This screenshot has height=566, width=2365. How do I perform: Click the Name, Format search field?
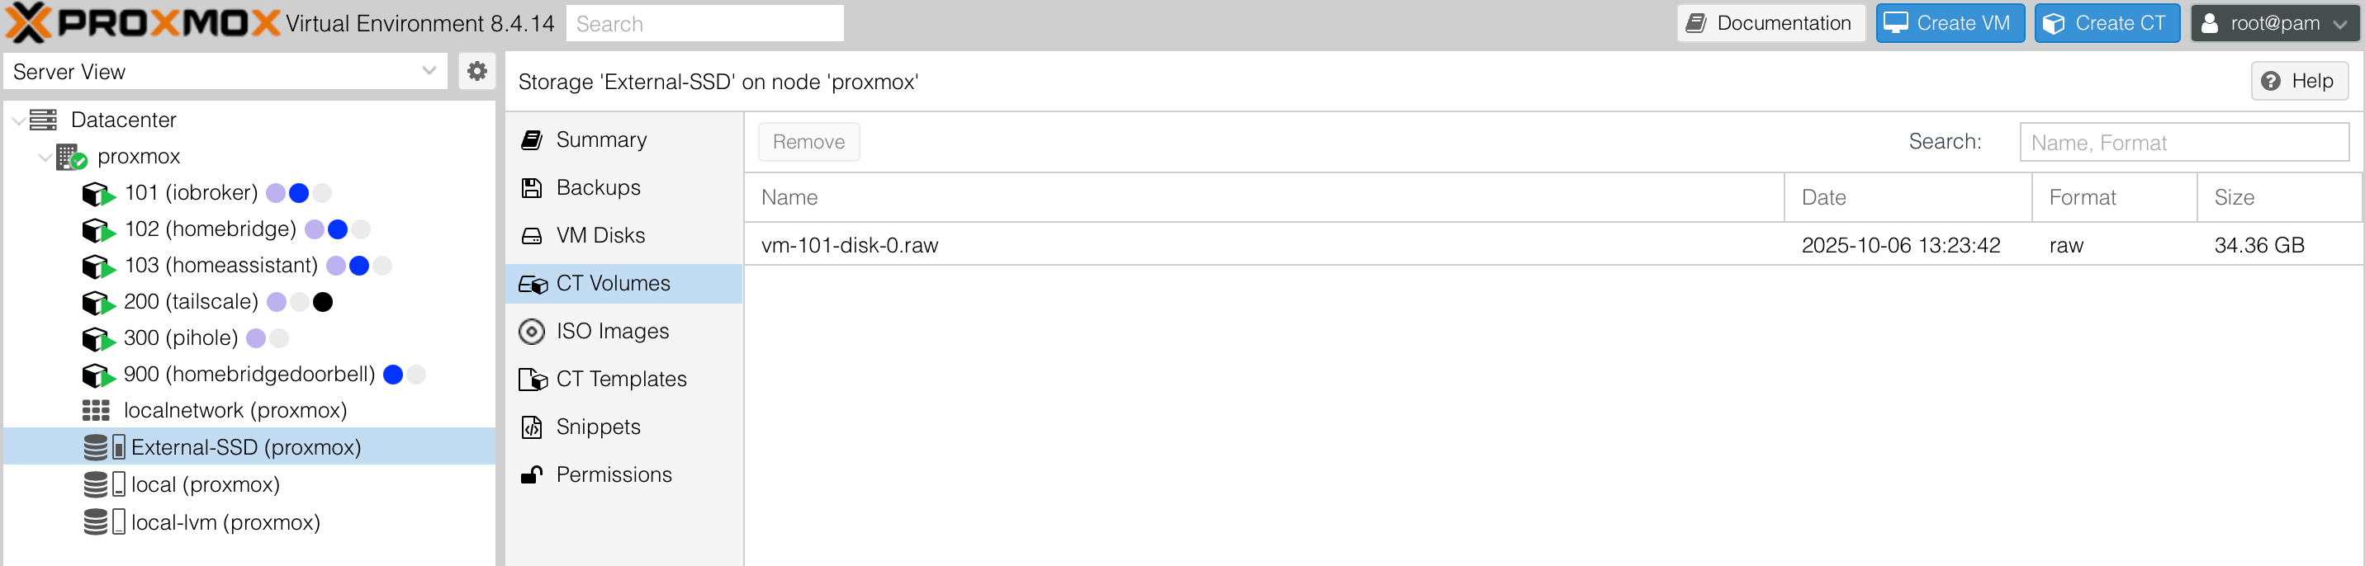pyautogui.click(x=2183, y=143)
